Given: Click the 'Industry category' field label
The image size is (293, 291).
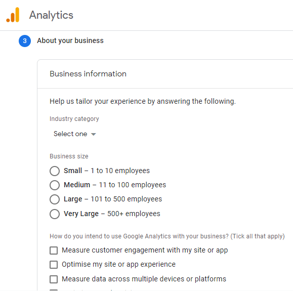Looking at the screenshot, I should pyautogui.click(x=74, y=119).
